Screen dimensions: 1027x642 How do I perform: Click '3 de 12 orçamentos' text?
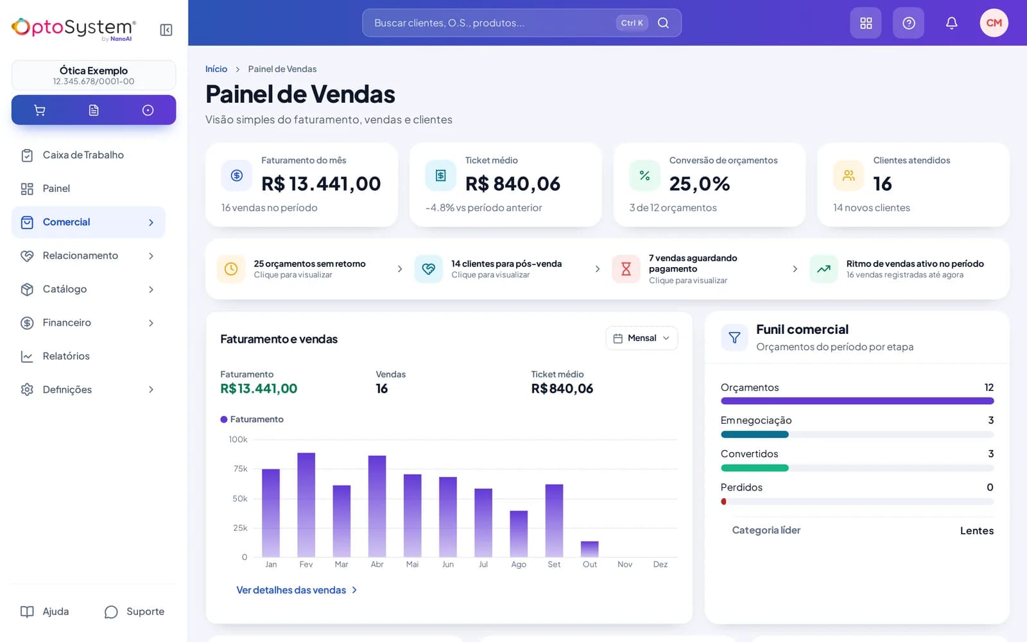pos(673,207)
